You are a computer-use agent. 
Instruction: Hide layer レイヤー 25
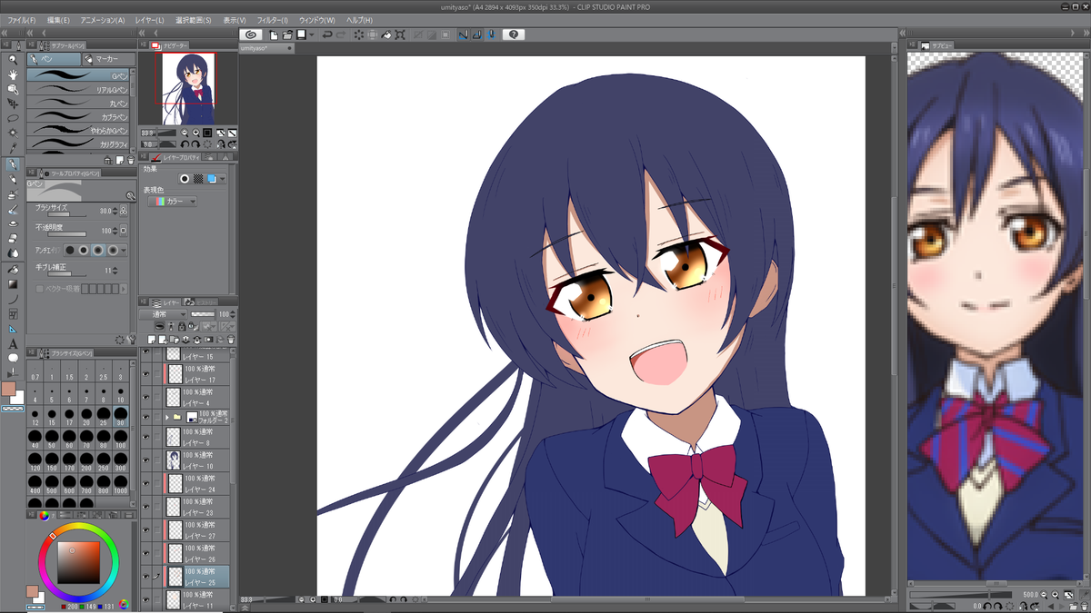(x=145, y=577)
